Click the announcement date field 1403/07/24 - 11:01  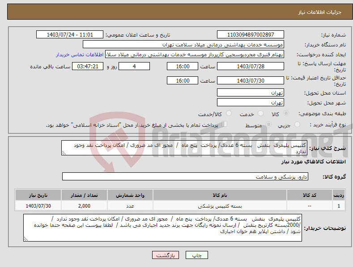click(x=69, y=35)
